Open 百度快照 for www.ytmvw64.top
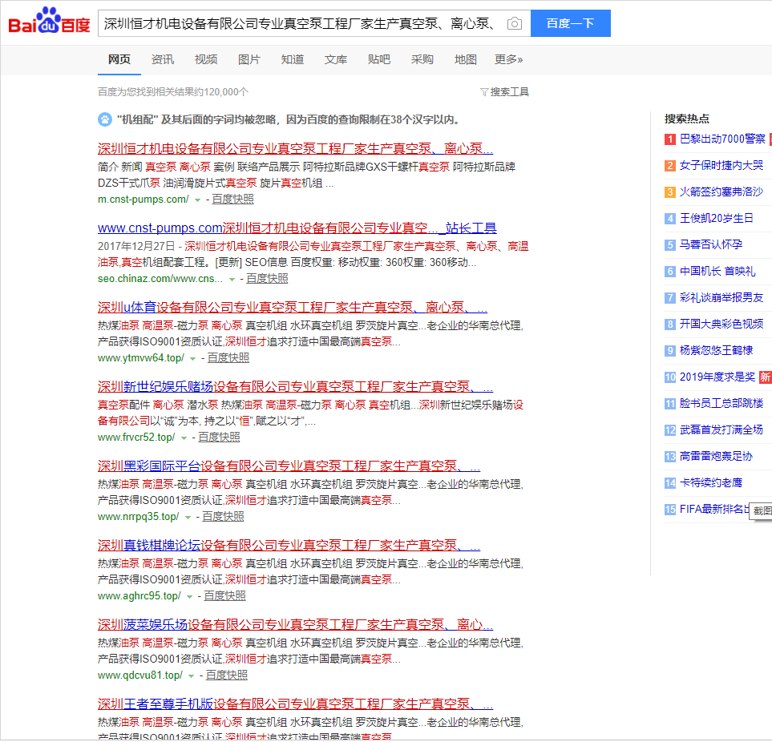 pos(228,357)
